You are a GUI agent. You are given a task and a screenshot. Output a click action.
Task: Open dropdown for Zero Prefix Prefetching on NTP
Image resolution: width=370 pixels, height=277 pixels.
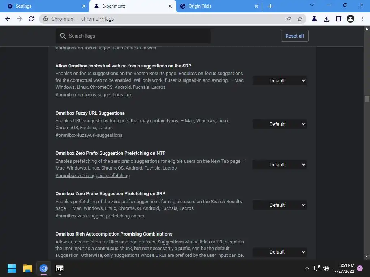(280, 164)
